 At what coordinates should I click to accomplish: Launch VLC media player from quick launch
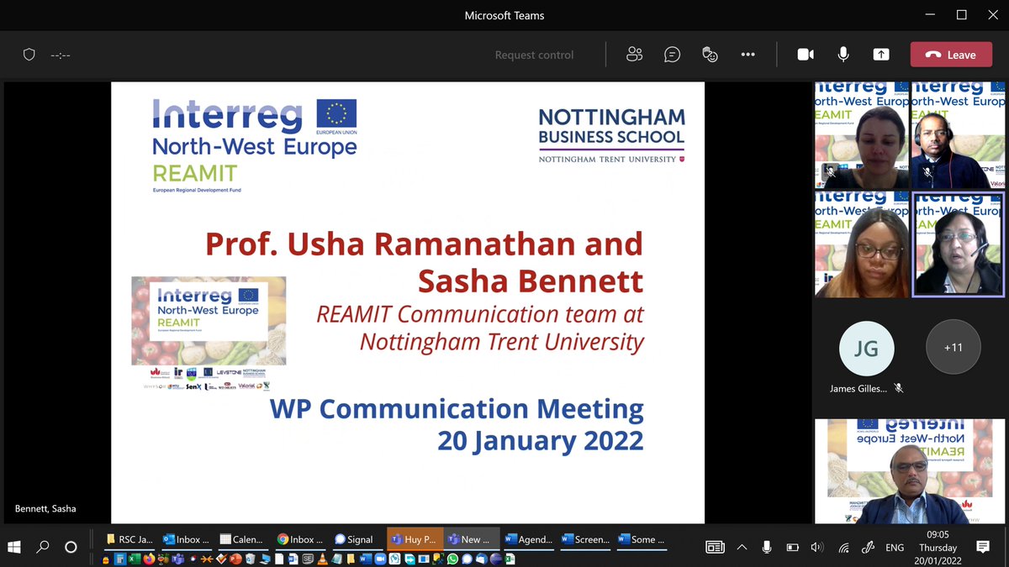322,559
